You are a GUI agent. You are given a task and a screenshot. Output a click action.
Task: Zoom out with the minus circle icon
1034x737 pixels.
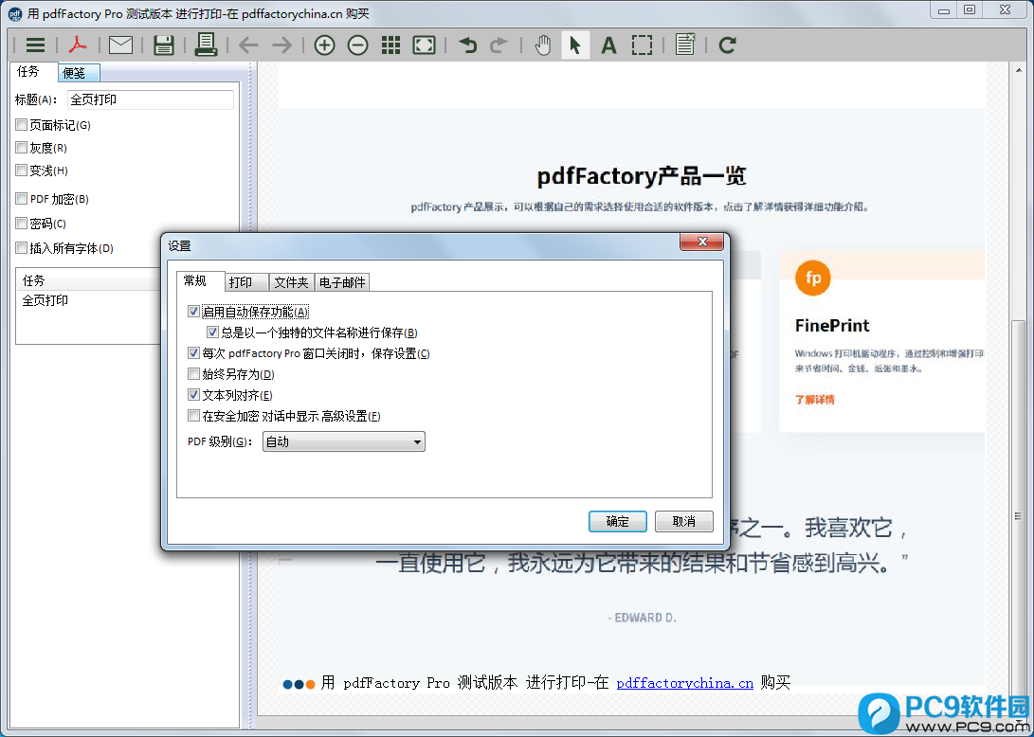click(358, 45)
